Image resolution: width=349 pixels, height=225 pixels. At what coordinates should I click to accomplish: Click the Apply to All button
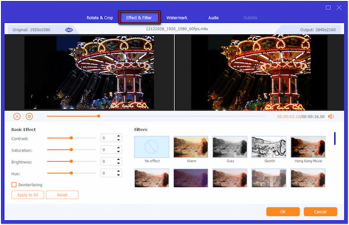[27, 195]
